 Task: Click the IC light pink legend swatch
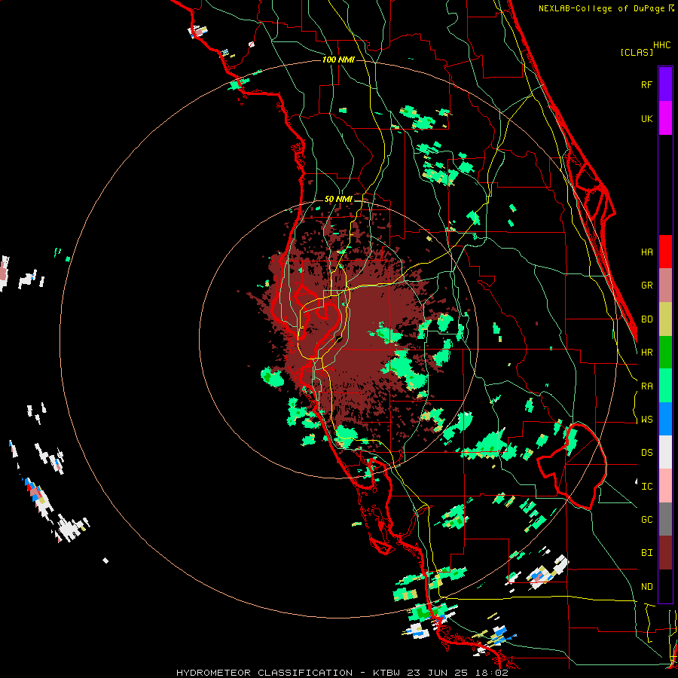tap(665, 486)
